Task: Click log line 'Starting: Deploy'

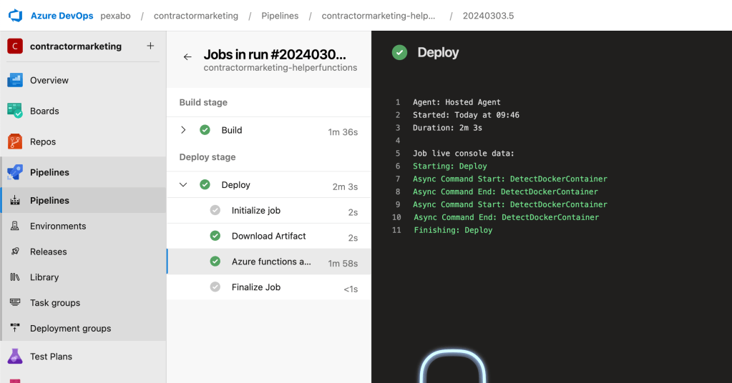Action: (x=449, y=166)
